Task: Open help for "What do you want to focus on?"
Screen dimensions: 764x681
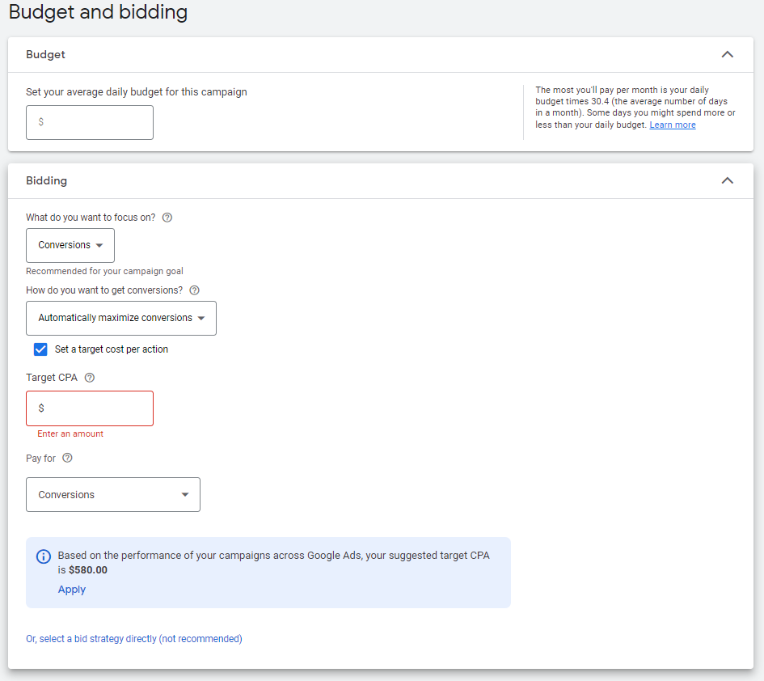Action: [167, 218]
